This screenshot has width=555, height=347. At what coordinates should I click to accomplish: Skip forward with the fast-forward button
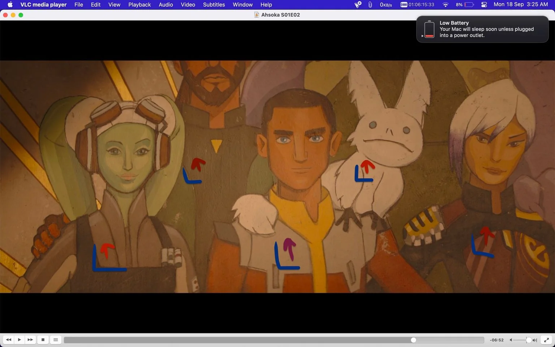[30, 340]
